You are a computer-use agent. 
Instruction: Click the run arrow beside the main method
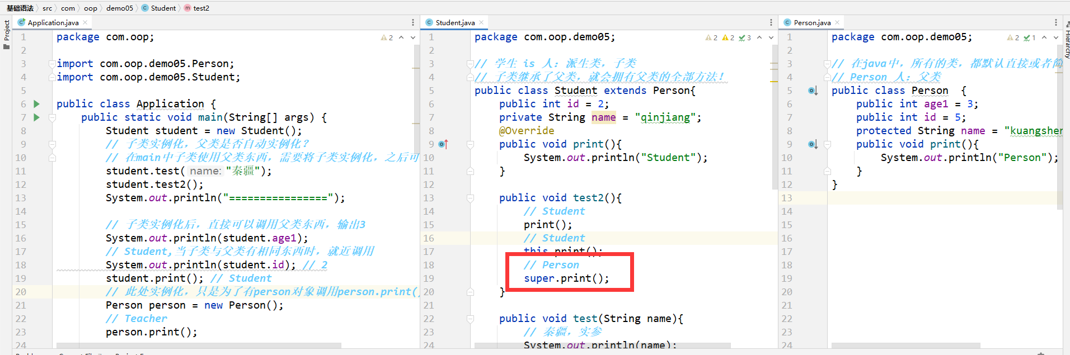tap(36, 117)
